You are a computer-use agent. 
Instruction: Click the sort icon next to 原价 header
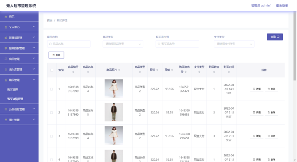[157, 70]
